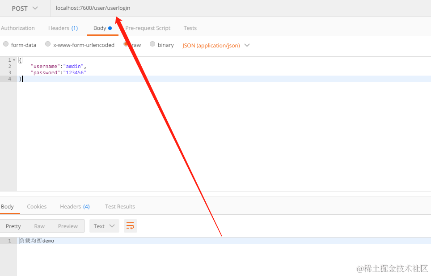This screenshot has width=431, height=276.
Task: Click the response text 负载均衡demo
Action: 37,241
